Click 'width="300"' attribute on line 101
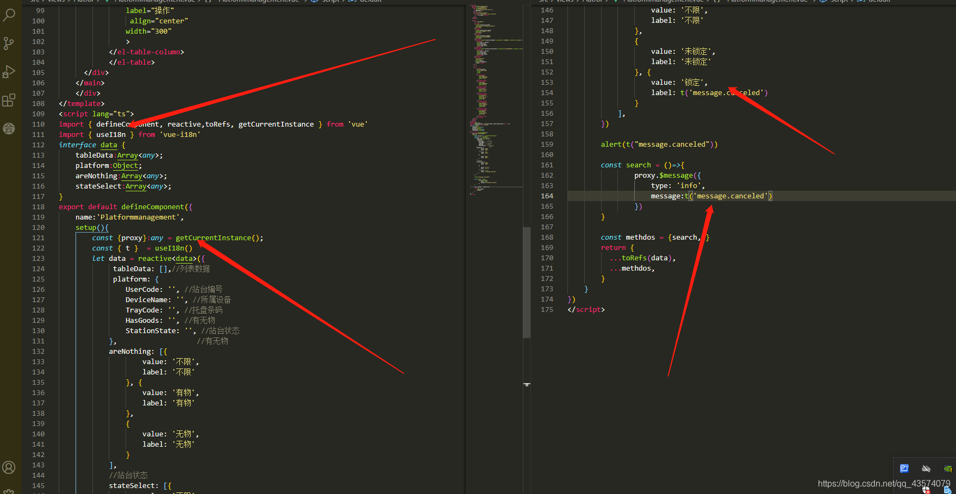 [x=148, y=32]
